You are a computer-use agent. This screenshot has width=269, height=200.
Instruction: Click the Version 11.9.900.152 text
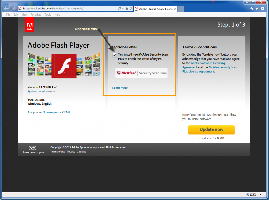click(x=42, y=87)
